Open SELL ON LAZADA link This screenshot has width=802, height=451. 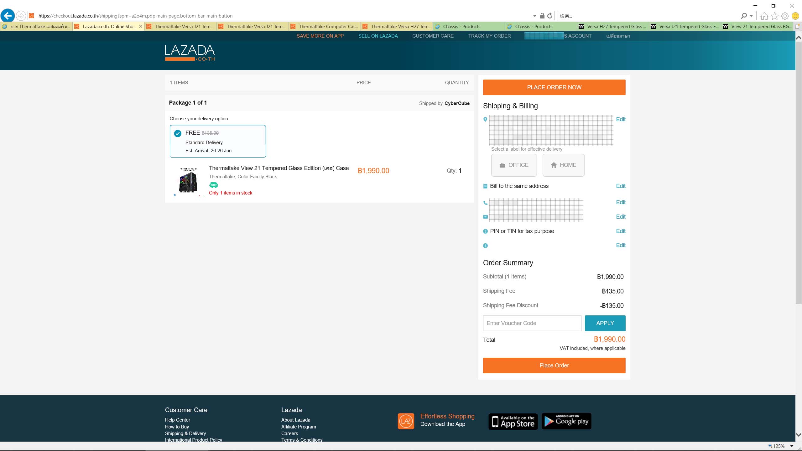pos(378,36)
